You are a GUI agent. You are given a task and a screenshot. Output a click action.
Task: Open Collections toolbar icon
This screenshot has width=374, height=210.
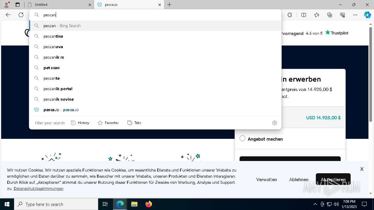coord(330,15)
